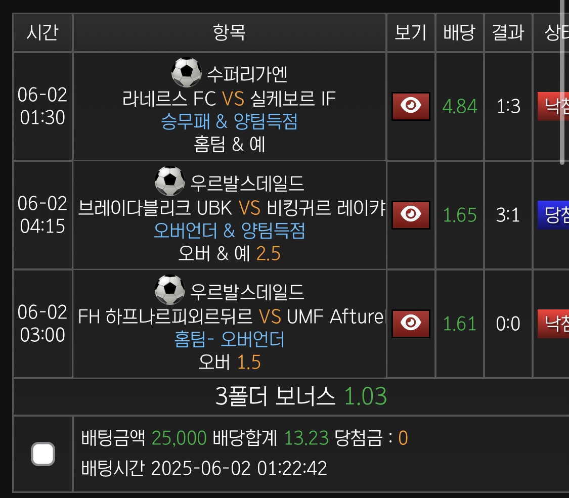Viewport: 569px width, 498px height.
Task: Click the 항목 column header
Action: coord(230,33)
